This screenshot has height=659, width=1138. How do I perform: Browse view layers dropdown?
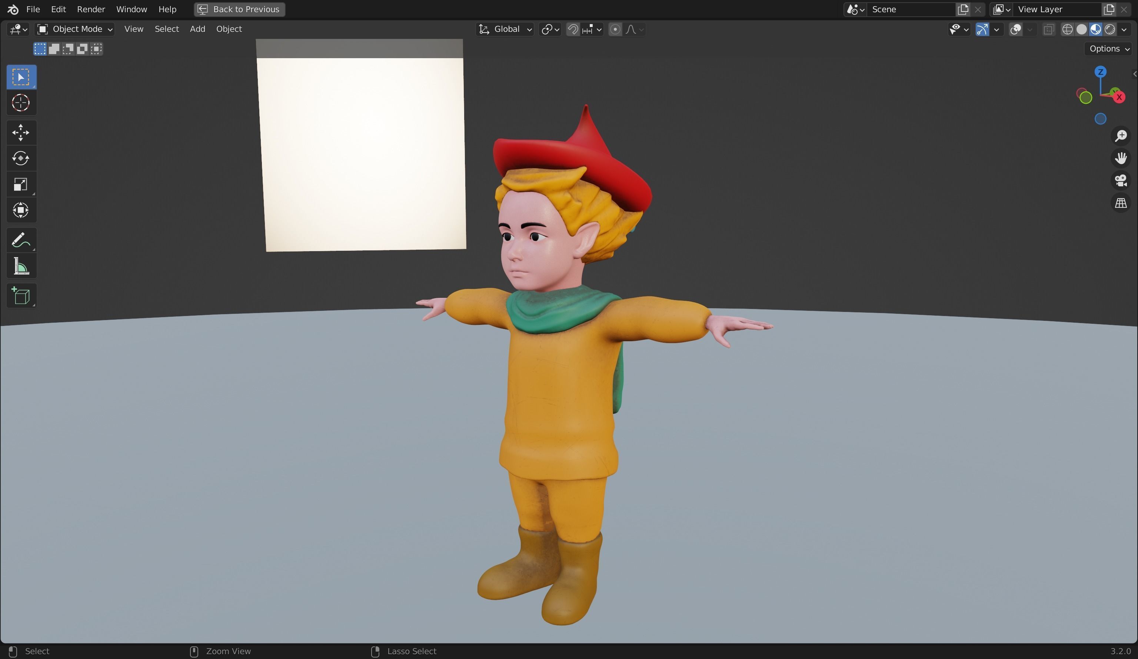1001,9
